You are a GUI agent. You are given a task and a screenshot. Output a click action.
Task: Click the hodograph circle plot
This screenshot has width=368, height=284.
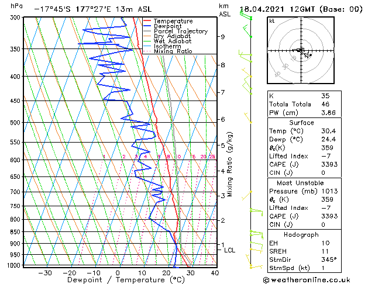tap(301, 50)
